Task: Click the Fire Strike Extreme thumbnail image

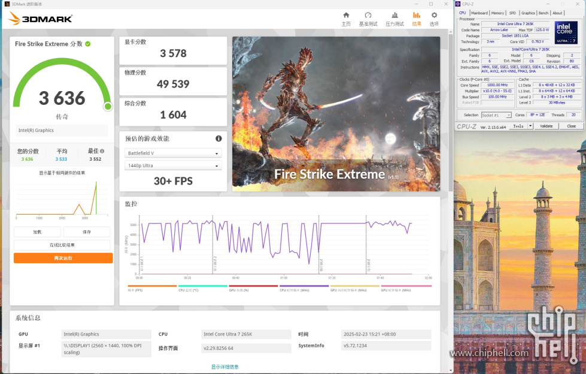Action: [x=336, y=114]
